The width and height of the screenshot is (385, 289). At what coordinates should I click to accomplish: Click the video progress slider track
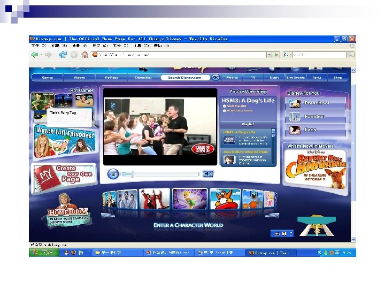coord(160,174)
